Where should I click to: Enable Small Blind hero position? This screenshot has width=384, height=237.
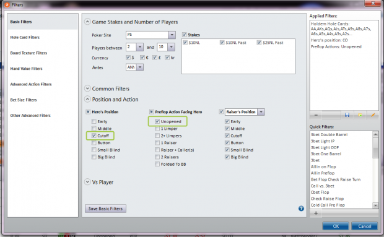click(94, 150)
